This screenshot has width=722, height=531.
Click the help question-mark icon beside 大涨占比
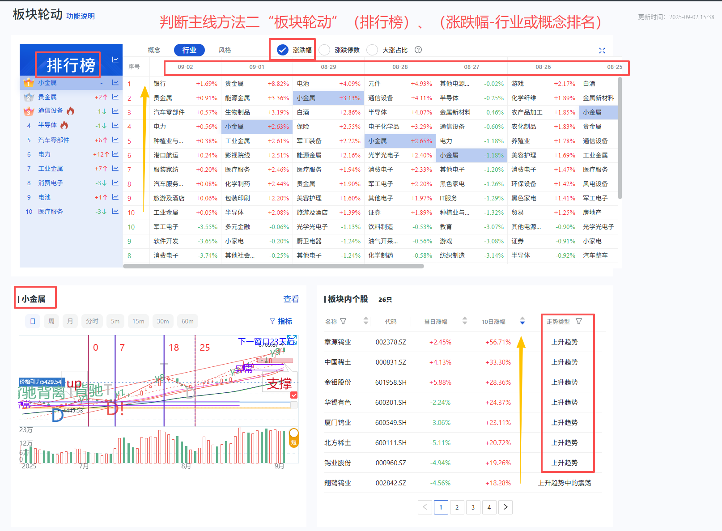pyautogui.click(x=418, y=50)
